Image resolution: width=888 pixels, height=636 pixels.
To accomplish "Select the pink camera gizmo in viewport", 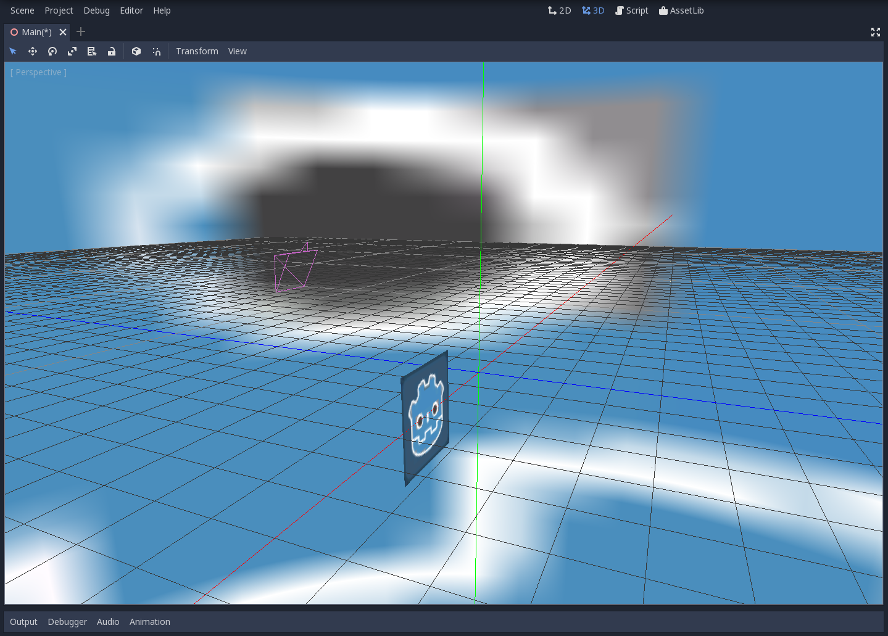I will click(295, 267).
